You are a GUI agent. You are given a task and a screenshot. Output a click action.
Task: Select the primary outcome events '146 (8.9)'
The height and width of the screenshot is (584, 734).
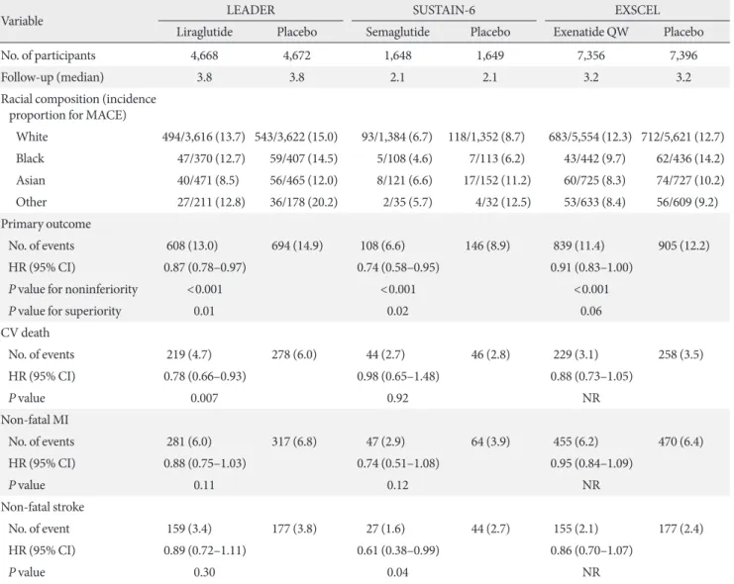487,245
